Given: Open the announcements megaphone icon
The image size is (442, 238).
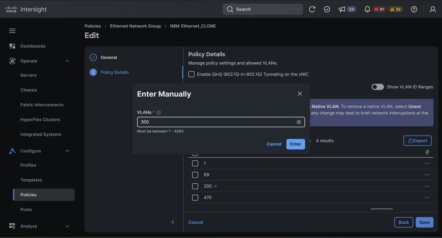Looking at the screenshot, I should tap(342, 9).
